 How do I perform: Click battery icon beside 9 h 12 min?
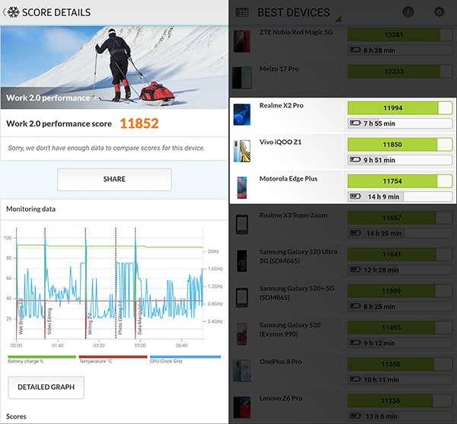(355, 343)
